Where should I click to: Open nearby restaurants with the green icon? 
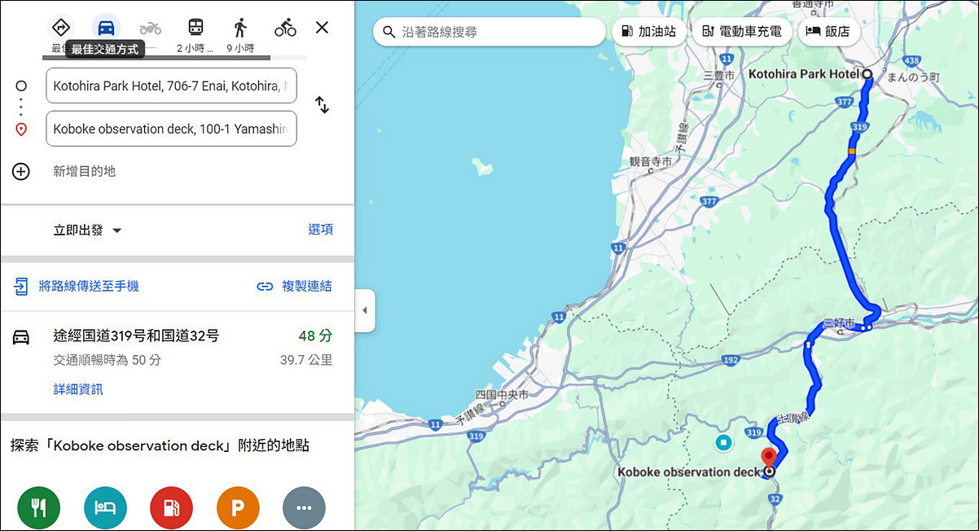pyautogui.click(x=38, y=507)
